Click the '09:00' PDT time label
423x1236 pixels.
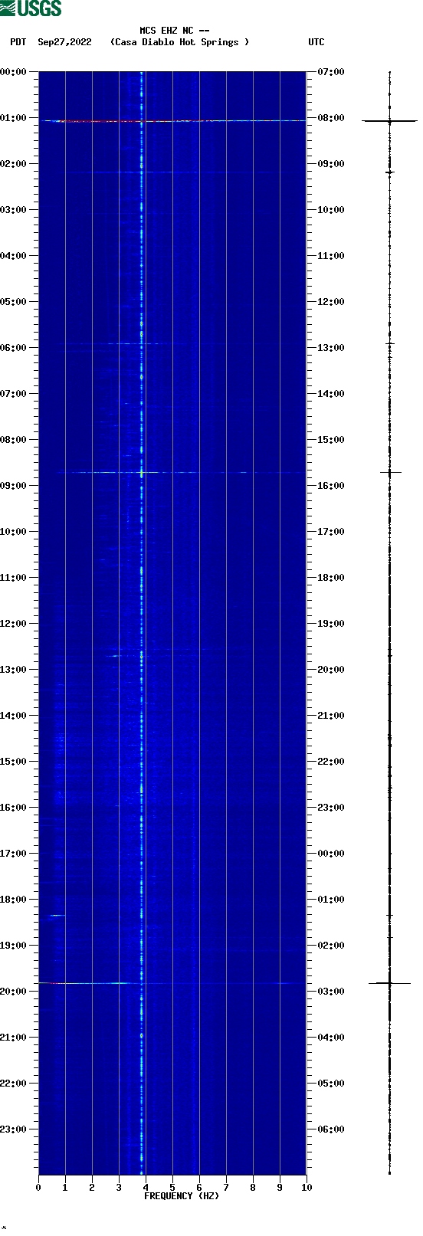click(13, 486)
